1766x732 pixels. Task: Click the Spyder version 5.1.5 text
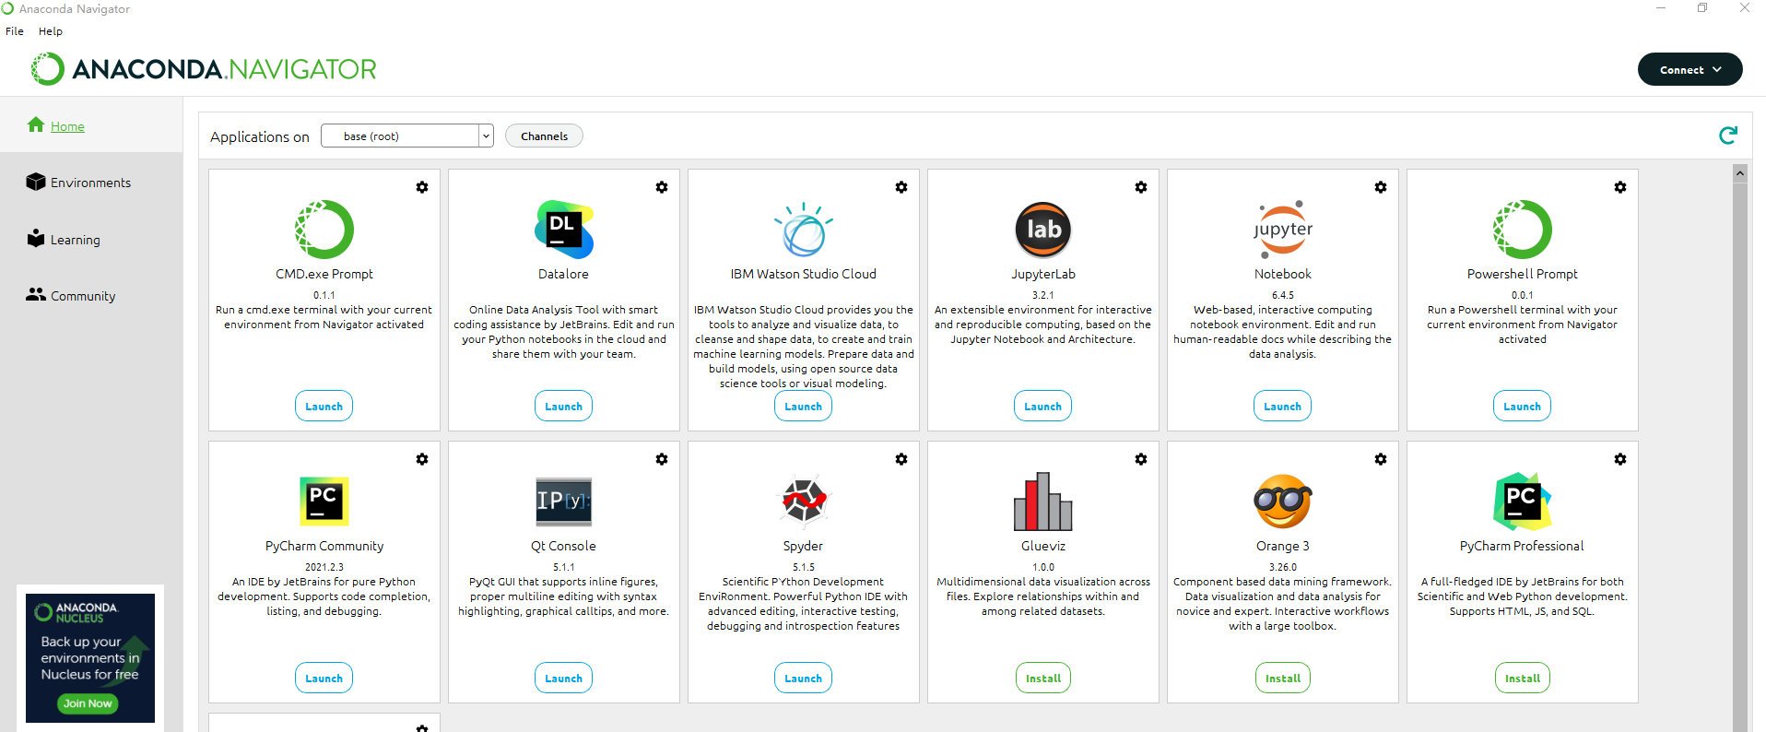(804, 567)
